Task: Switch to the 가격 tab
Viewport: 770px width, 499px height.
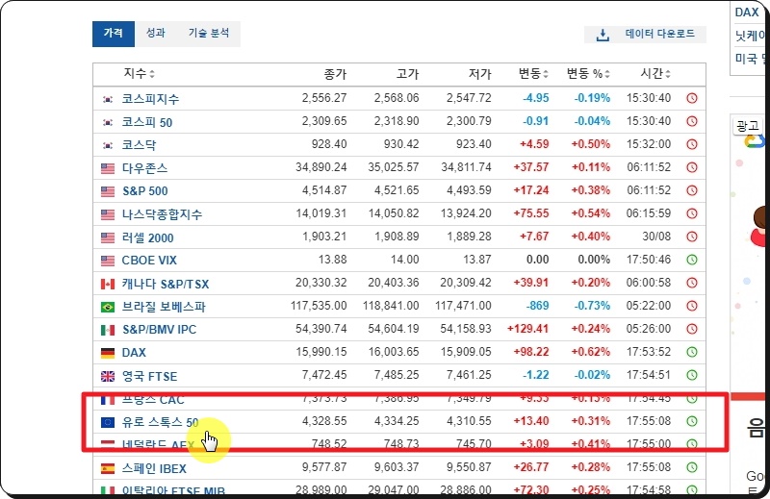Action: pyautogui.click(x=114, y=34)
